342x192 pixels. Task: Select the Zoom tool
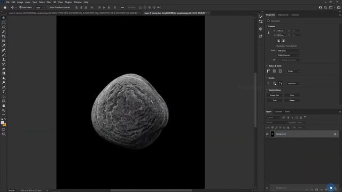(x=4, y=110)
